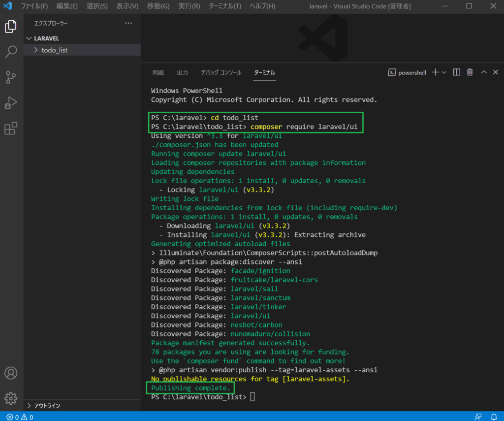504x421 pixels.
Task: Open the 選択(S) menu
Action: point(97,6)
